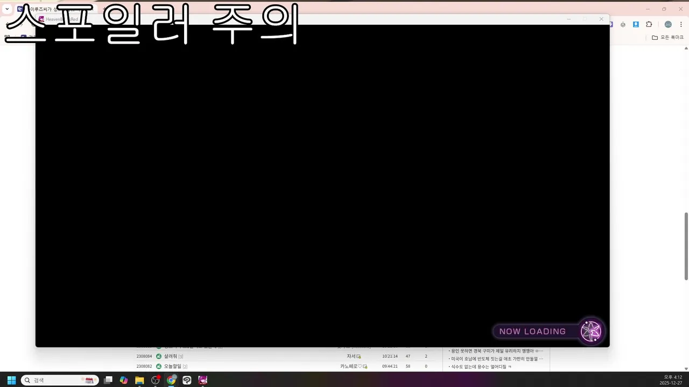
Task: Switch to Heaven Burns Red game icon in taskbar
Action: (x=203, y=380)
